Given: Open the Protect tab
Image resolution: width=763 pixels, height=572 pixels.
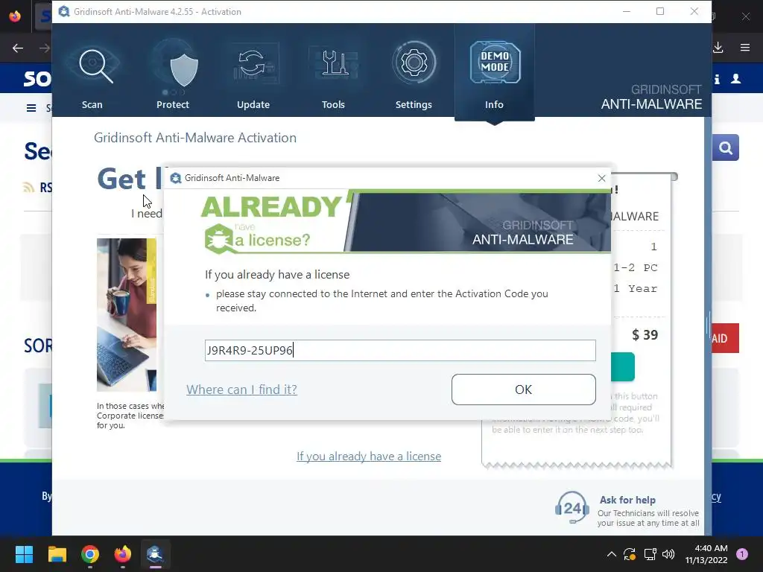Looking at the screenshot, I should [x=173, y=73].
